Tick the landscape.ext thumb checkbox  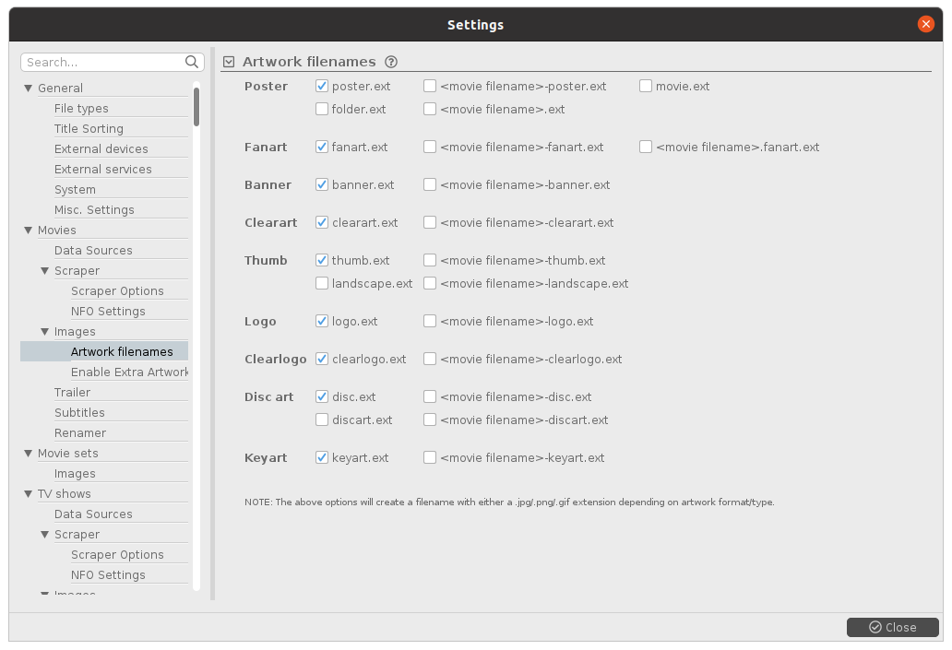click(x=322, y=283)
